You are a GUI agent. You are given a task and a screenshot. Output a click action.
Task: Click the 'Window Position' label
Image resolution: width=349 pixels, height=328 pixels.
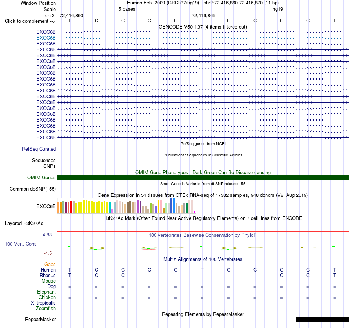tap(38, 3)
